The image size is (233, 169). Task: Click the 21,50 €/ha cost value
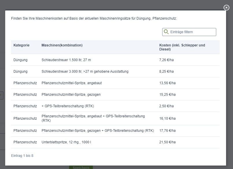(x=167, y=142)
